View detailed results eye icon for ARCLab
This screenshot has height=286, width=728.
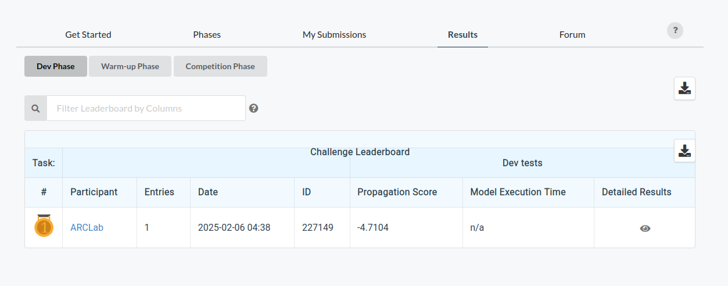pyautogui.click(x=645, y=228)
